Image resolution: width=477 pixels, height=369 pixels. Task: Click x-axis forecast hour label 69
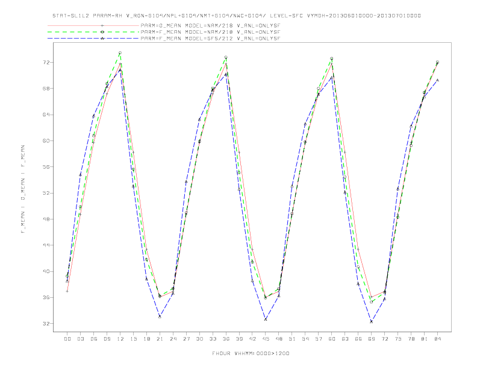pyautogui.click(x=372, y=339)
